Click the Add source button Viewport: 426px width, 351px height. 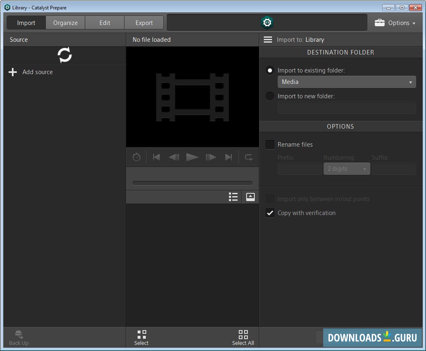[31, 72]
